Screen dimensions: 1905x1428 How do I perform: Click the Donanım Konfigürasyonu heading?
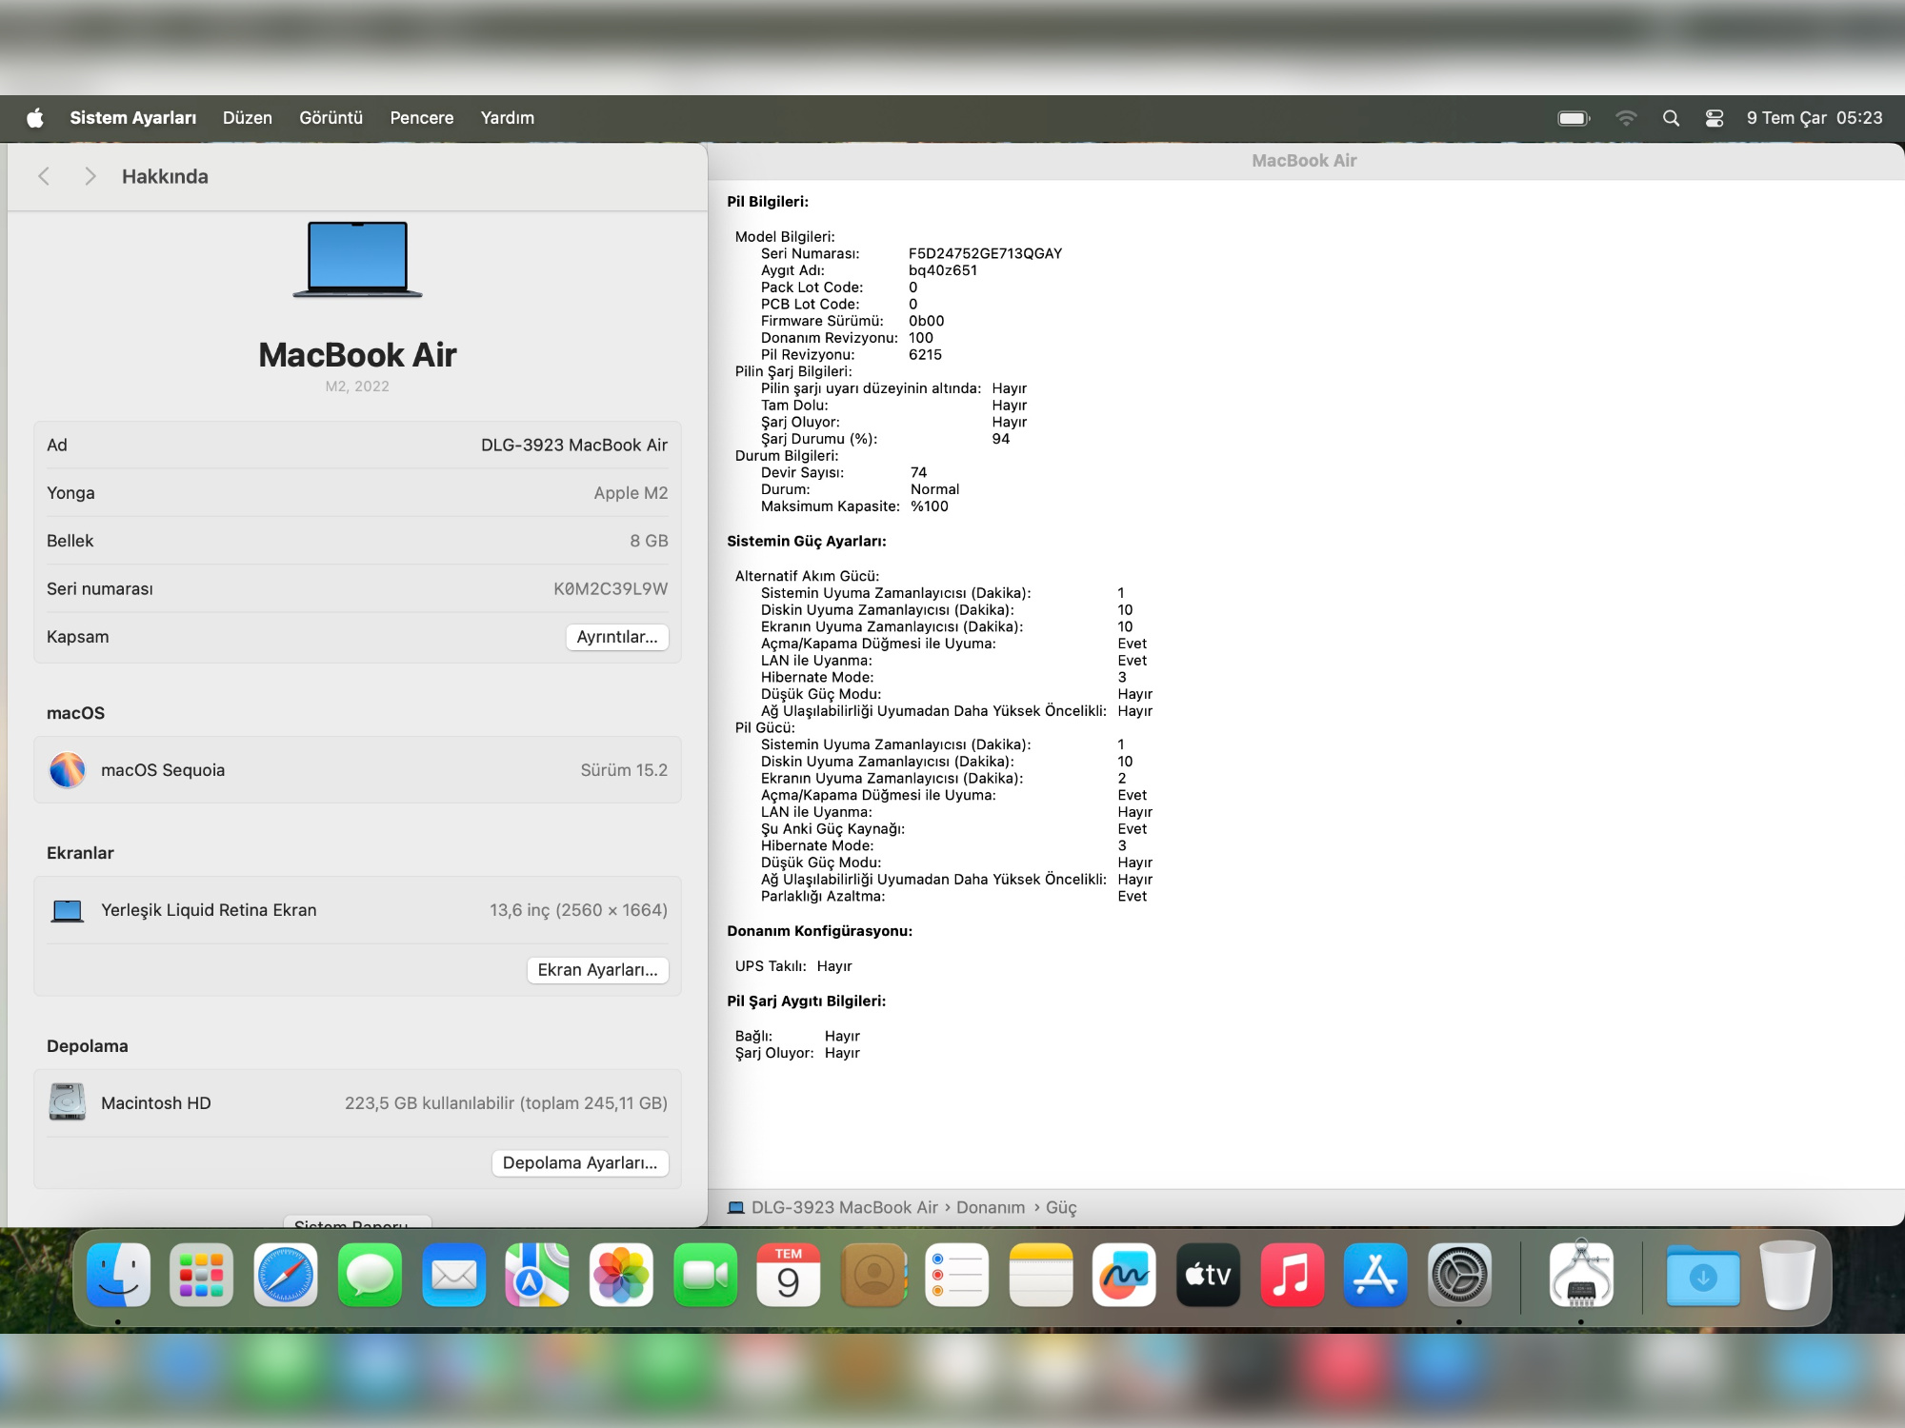pyautogui.click(x=819, y=931)
